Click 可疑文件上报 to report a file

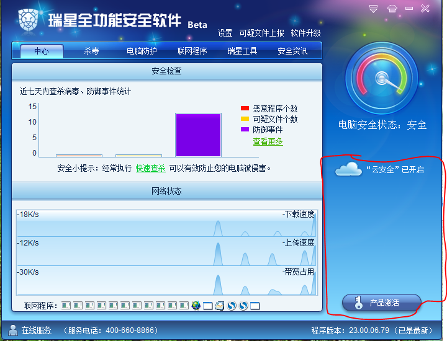point(262,33)
